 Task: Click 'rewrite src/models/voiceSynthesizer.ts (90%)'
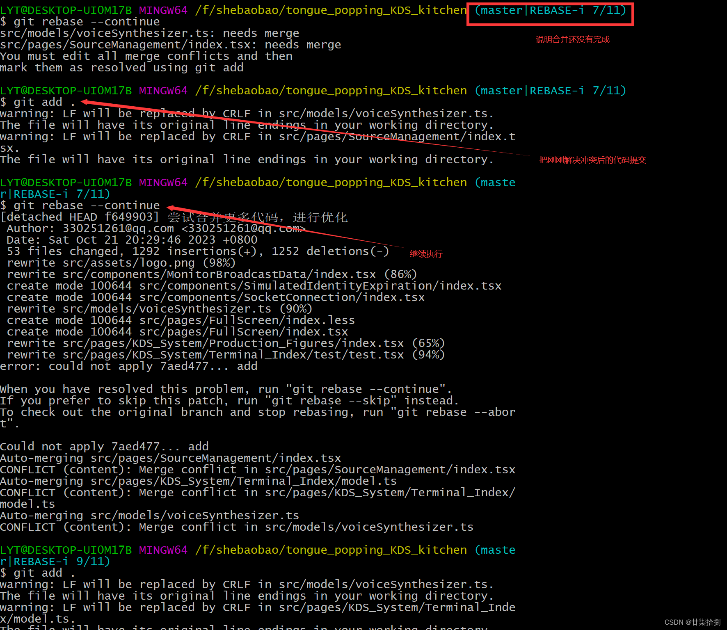(x=160, y=309)
